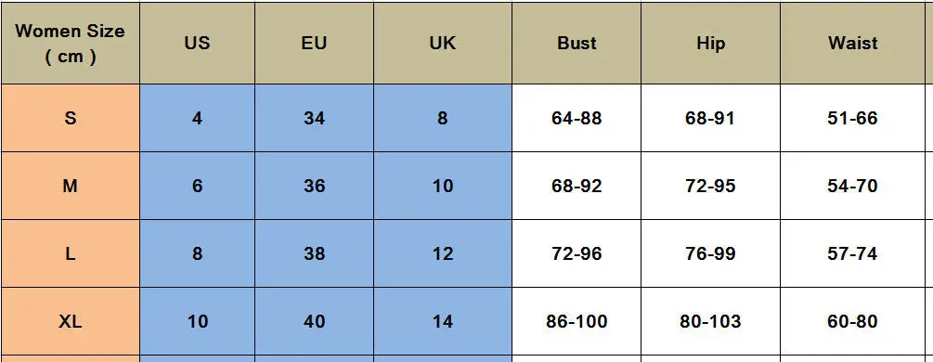The width and height of the screenshot is (933, 362).
Task: Select the L size row label
Action: [71, 253]
